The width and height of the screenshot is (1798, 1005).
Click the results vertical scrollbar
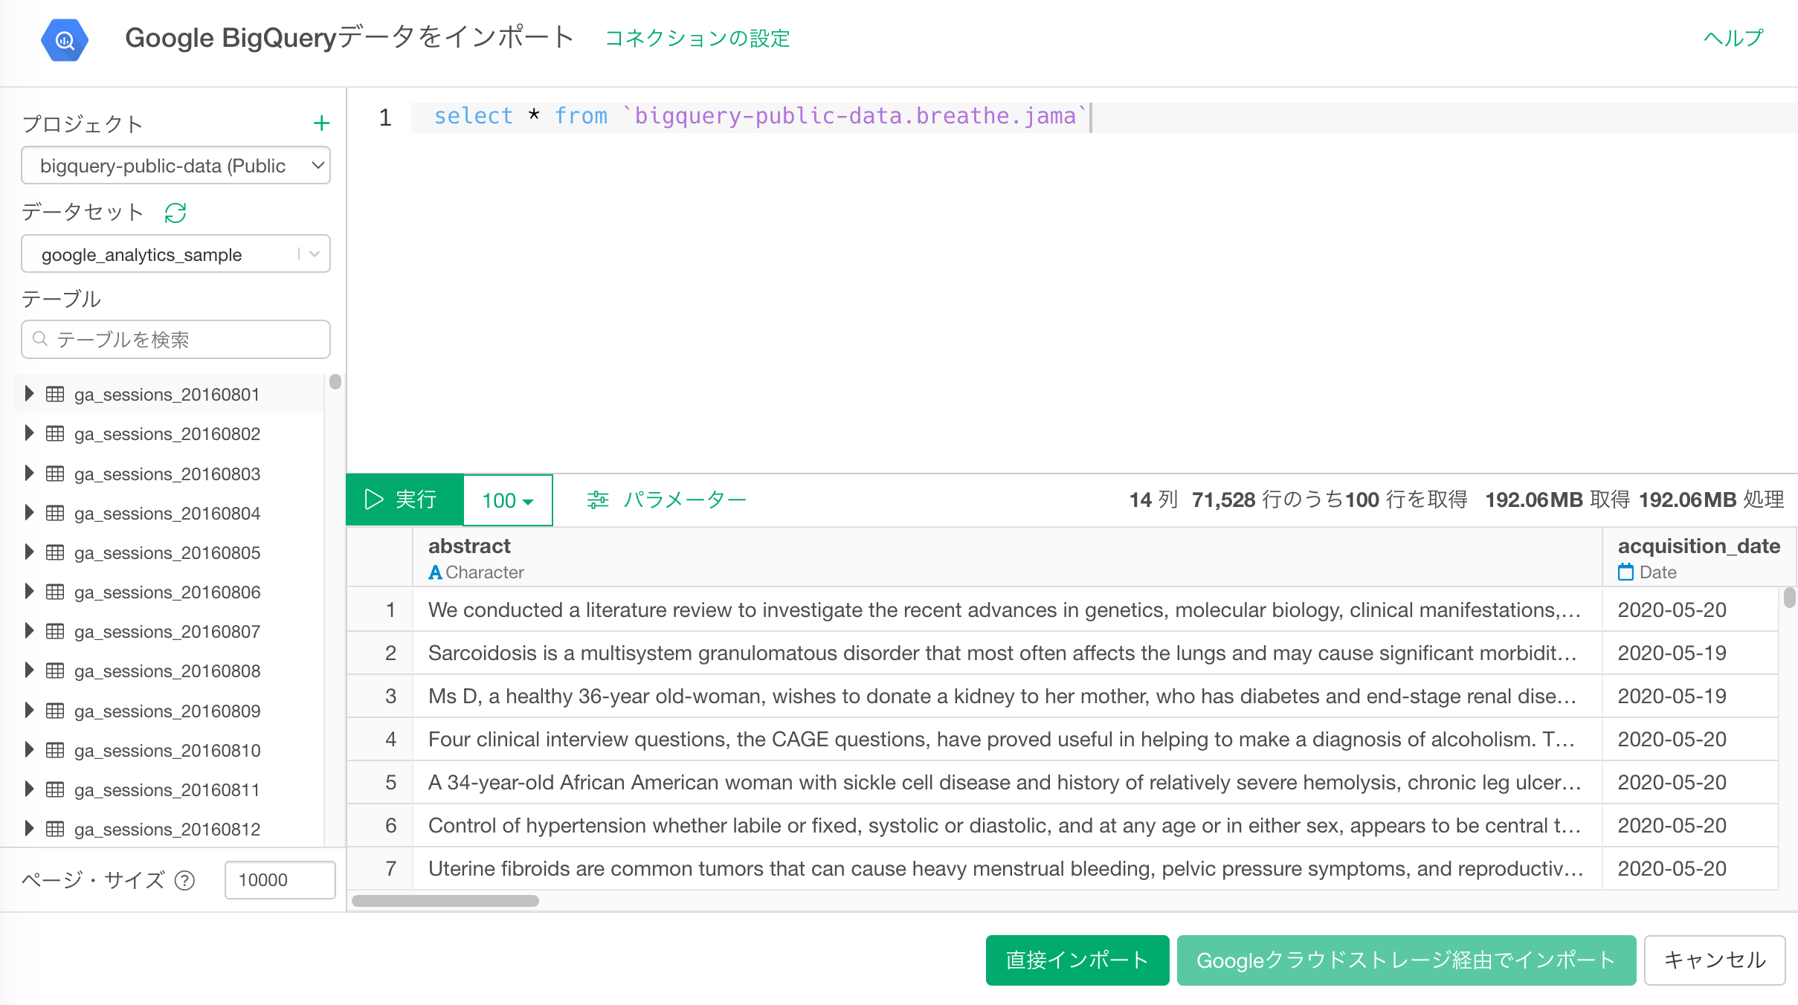click(x=1788, y=598)
